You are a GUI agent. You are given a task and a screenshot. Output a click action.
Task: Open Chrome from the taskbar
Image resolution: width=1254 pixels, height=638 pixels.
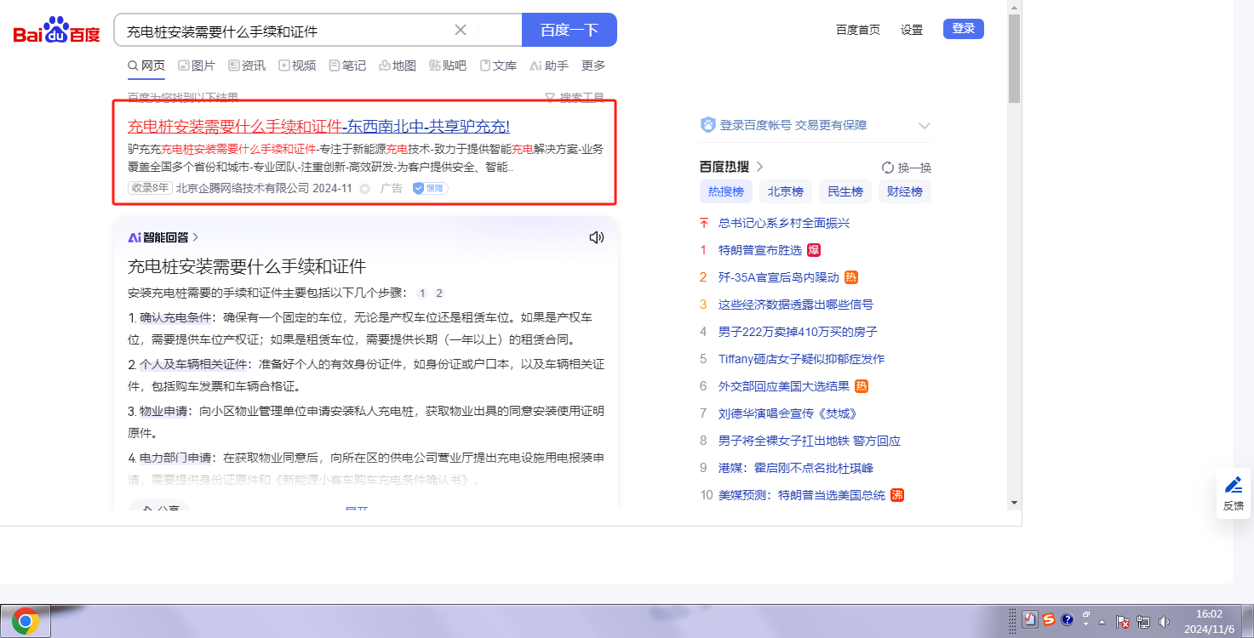[x=25, y=622]
